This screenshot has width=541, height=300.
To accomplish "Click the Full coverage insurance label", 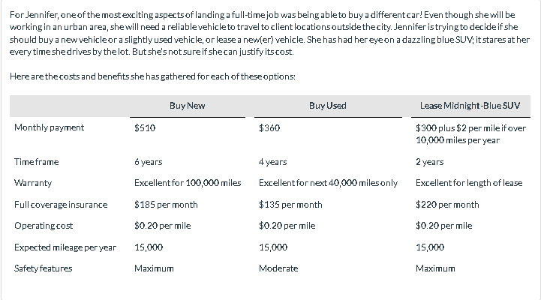I will 61,205.
